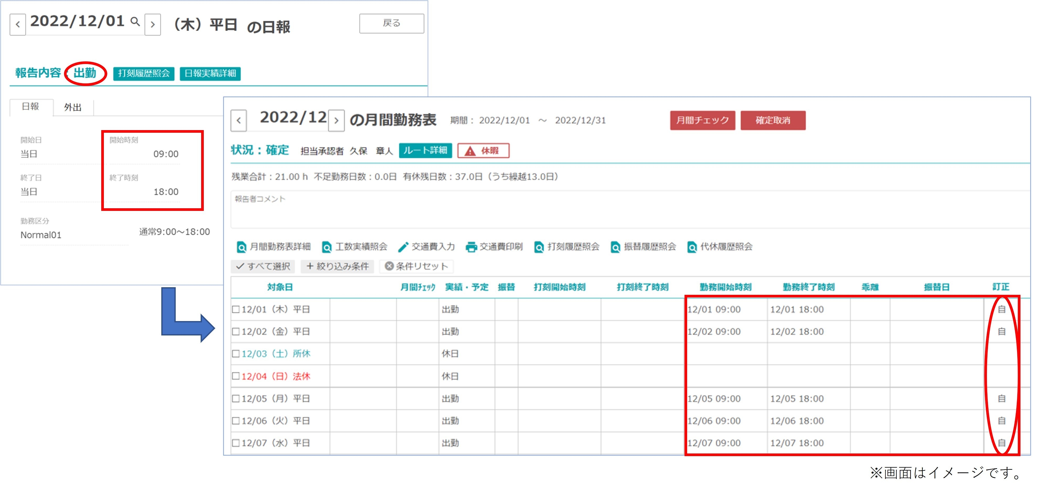Click the red 休暇 warning indicator
1037x491 pixels.
pyautogui.click(x=484, y=151)
